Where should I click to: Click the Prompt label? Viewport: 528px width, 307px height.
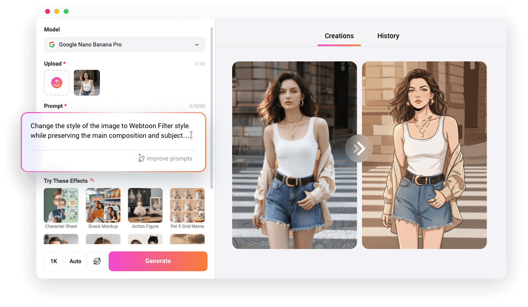[53, 106]
